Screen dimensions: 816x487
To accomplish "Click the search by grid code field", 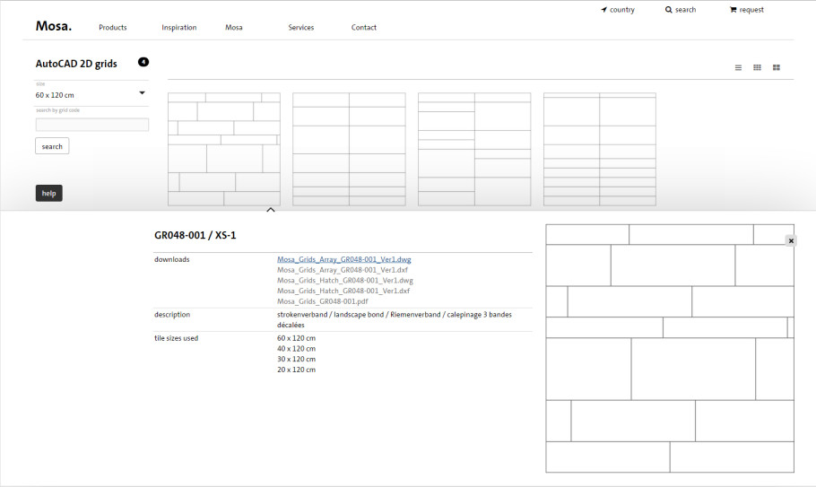I will click(x=92, y=125).
